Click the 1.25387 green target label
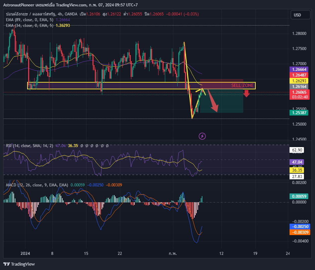Viewport: 315px width, 270px height. 299,113
